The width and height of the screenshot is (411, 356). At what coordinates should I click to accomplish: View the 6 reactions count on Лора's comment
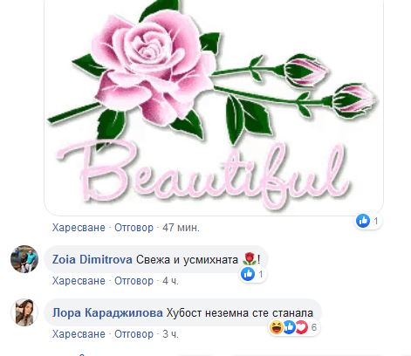[314, 327]
